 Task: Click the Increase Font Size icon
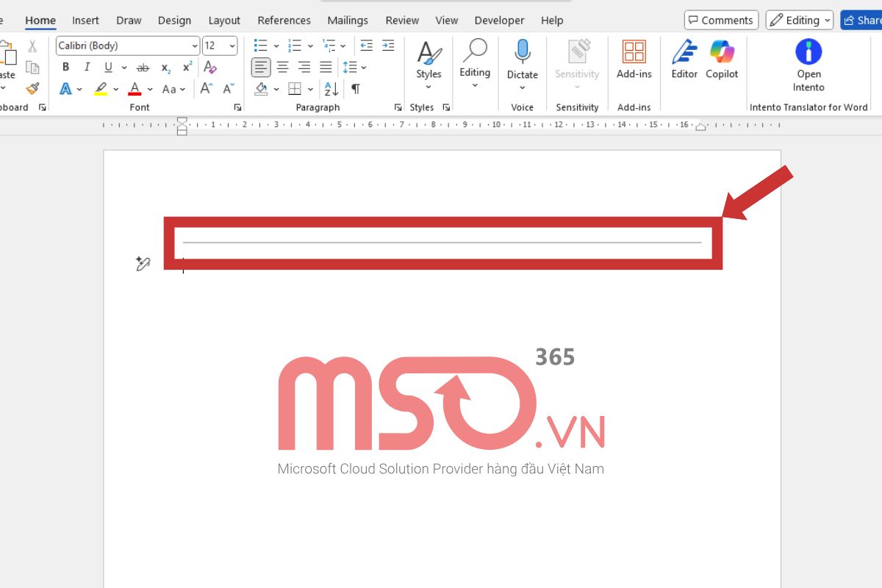[x=207, y=89]
